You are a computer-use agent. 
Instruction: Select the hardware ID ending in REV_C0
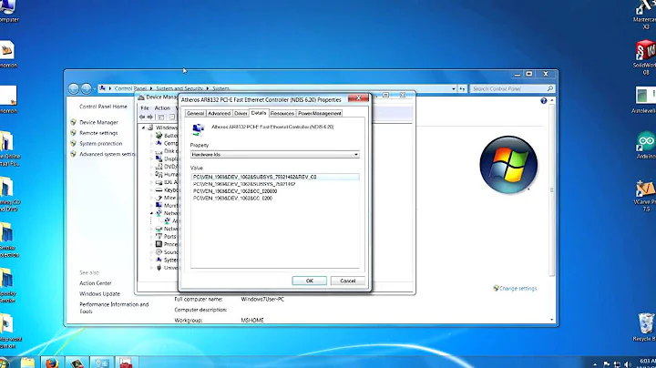click(275, 177)
